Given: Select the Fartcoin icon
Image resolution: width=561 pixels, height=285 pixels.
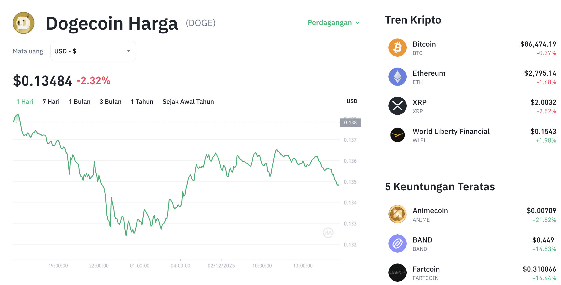Looking at the screenshot, I should pyautogui.click(x=397, y=273).
